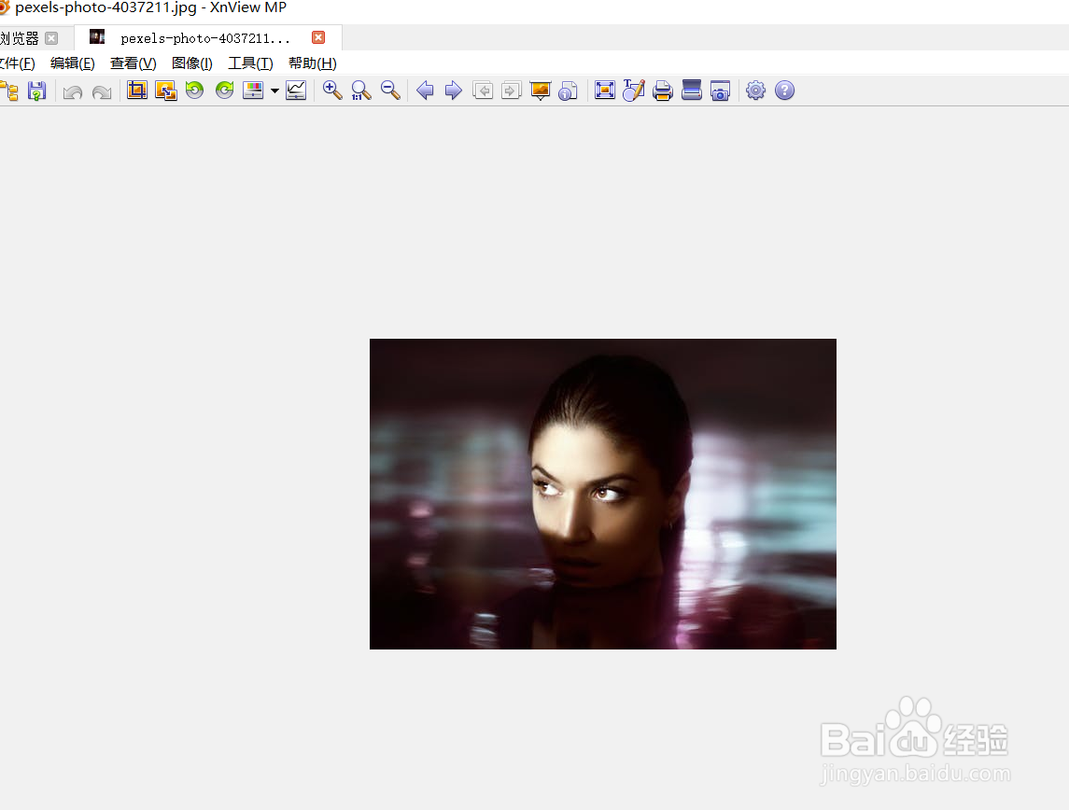Undo the last action

coord(73,91)
